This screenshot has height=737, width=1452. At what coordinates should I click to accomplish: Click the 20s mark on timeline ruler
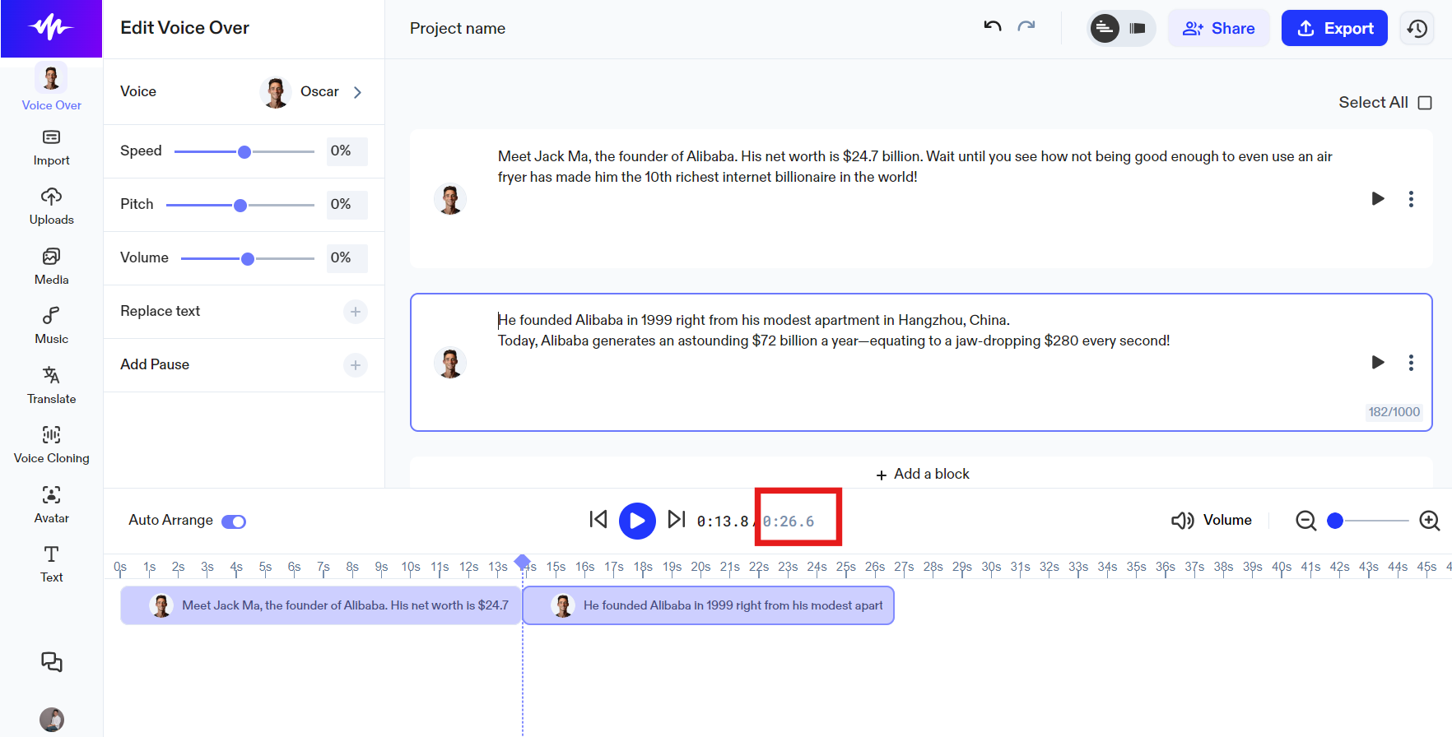[700, 567]
